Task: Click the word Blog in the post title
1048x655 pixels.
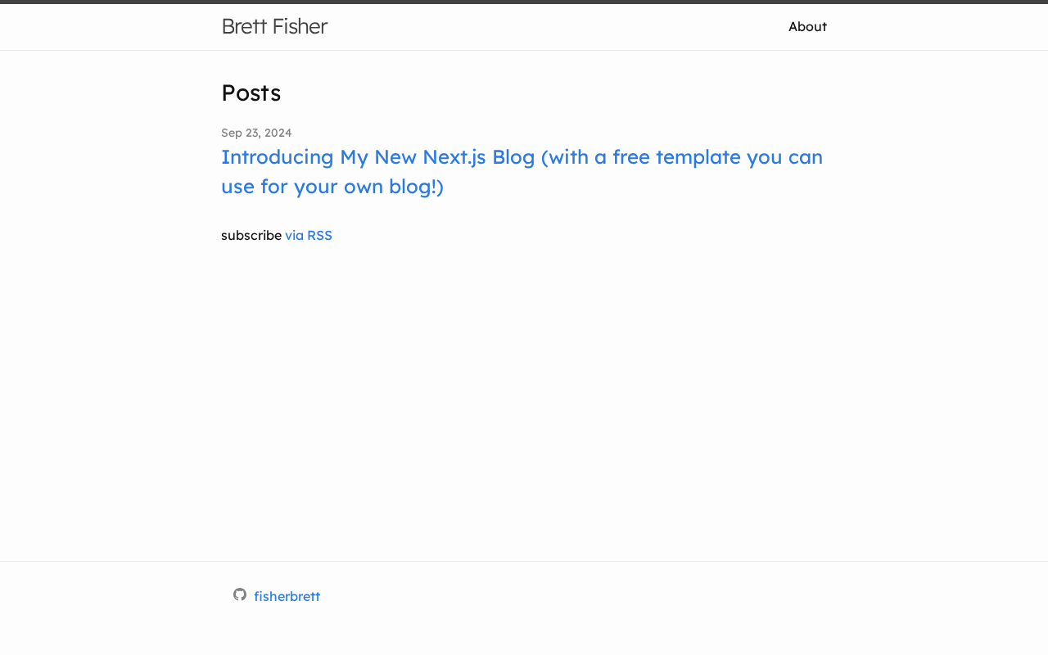Action: pos(513,156)
